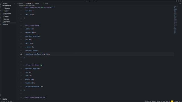
Task: Click line number 152 in the gutter
Action: [21, 54]
